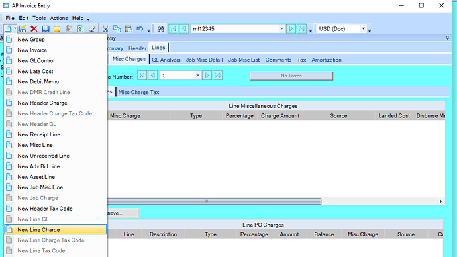Open the USD (Doc) currency dropdown
457x257 pixels.
pyautogui.click(x=363, y=29)
